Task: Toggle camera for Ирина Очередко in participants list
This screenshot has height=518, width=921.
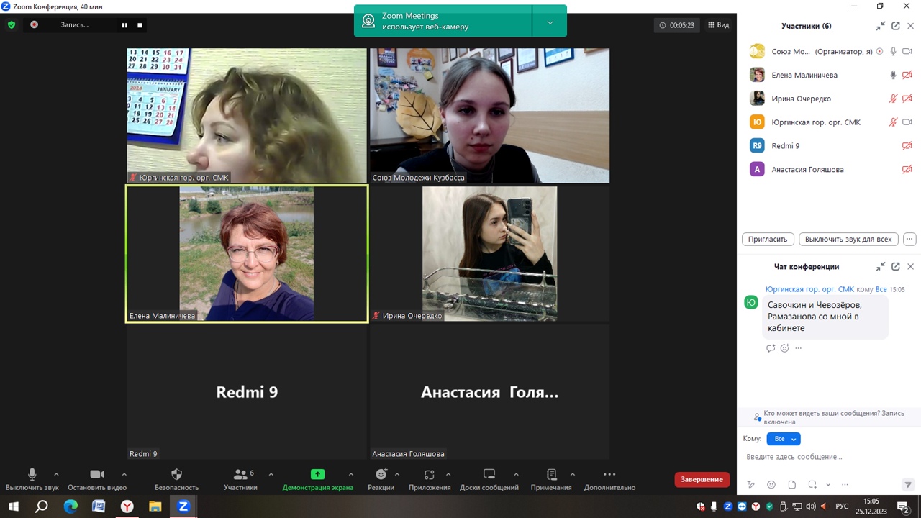Action: point(907,99)
